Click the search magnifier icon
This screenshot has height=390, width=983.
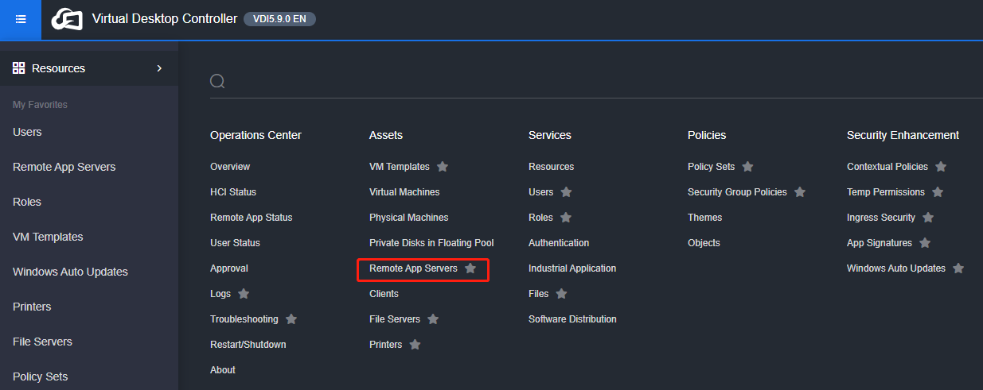217,81
